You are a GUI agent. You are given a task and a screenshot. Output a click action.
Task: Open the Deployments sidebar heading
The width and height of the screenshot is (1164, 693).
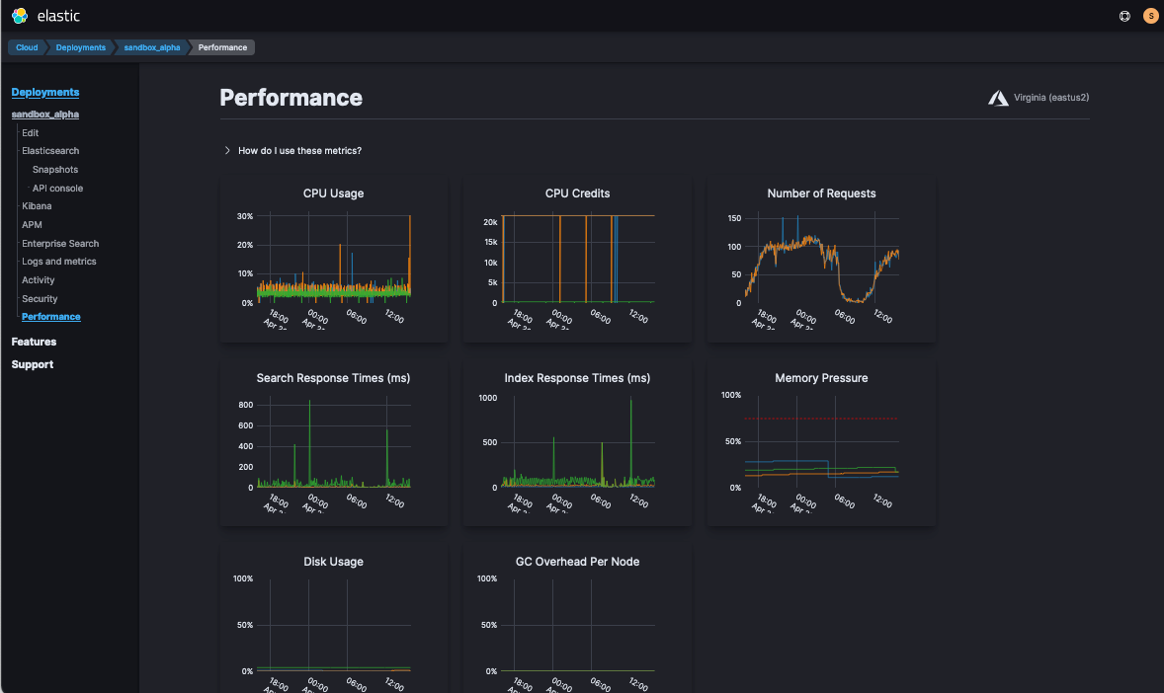tap(45, 92)
